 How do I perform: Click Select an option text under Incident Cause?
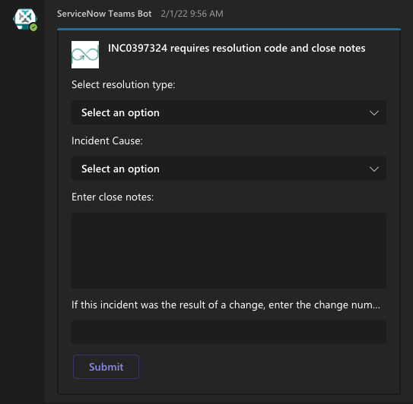click(x=120, y=169)
